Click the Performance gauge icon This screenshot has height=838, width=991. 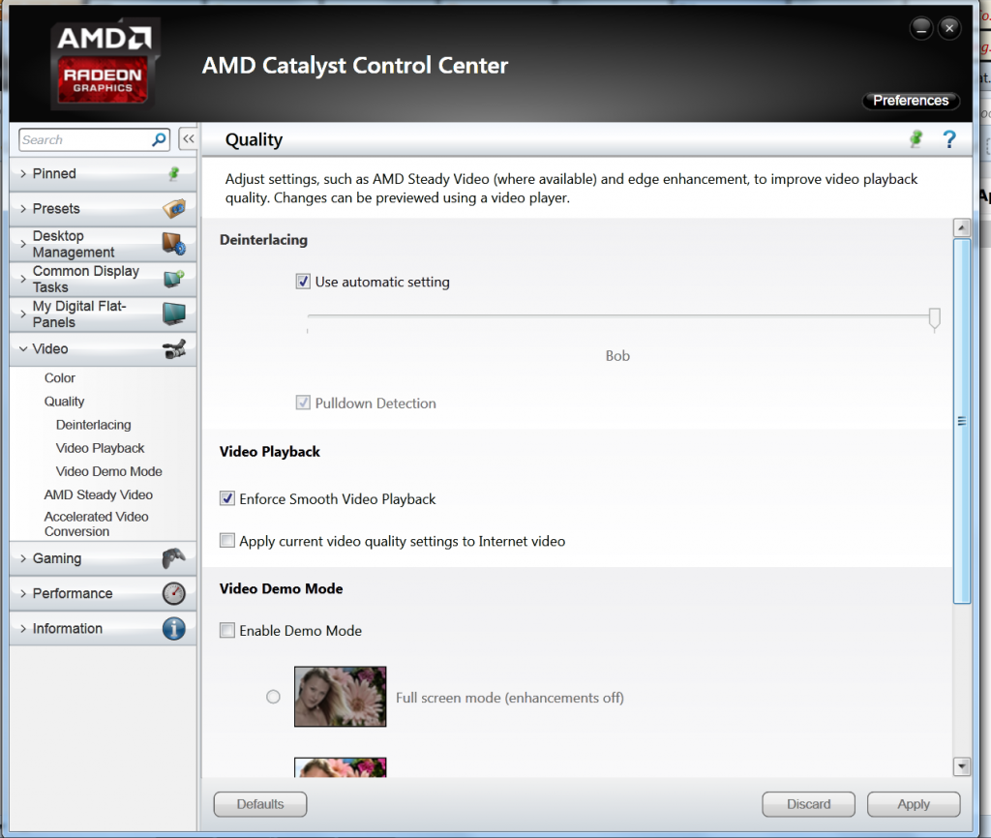tap(174, 593)
